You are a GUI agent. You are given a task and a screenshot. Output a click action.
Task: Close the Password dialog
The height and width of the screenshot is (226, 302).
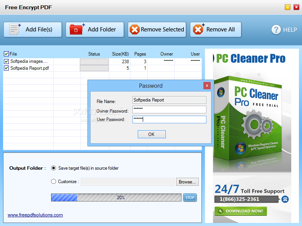click(207, 85)
